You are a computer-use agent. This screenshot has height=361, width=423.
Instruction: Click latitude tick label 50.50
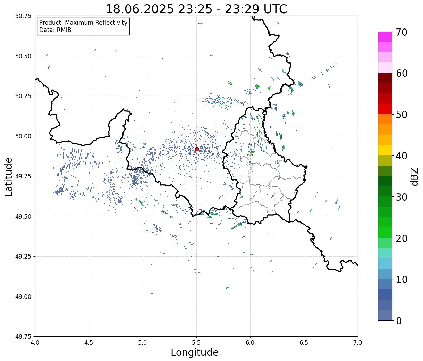click(23, 56)
